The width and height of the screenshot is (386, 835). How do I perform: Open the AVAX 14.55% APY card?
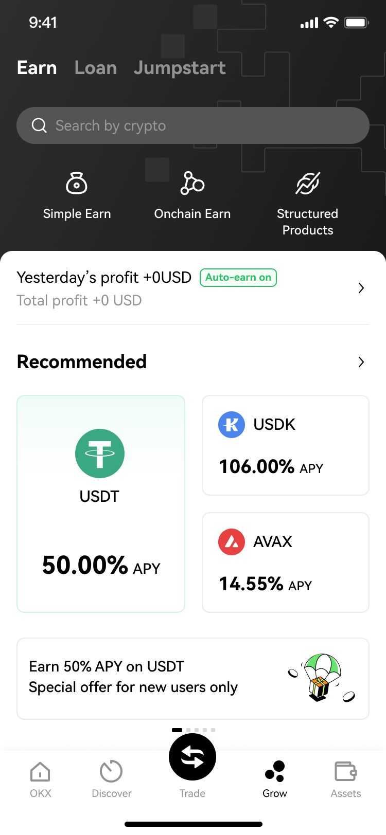click(x=286, y=562)
